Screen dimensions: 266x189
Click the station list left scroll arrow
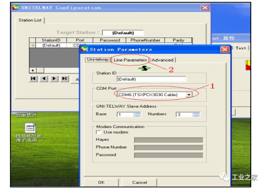pyautogui.click(x=33, y=70)
